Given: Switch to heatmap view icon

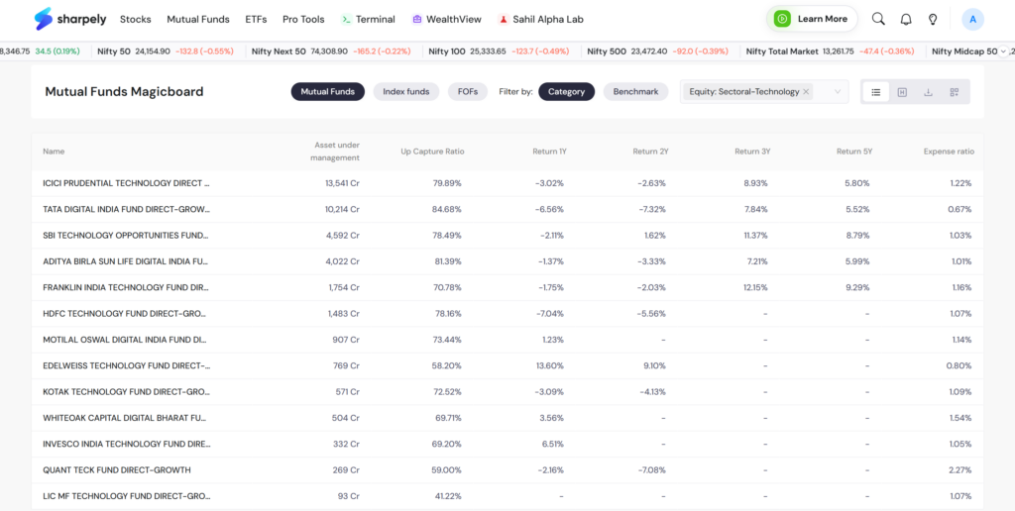Looking at the screenshot, I should tap(902, 92).
